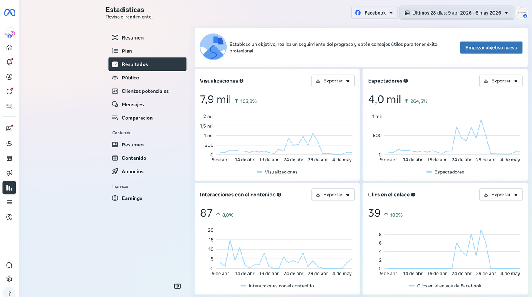
Task: Open Clientes potenciales section
Action: pos(147,91)
